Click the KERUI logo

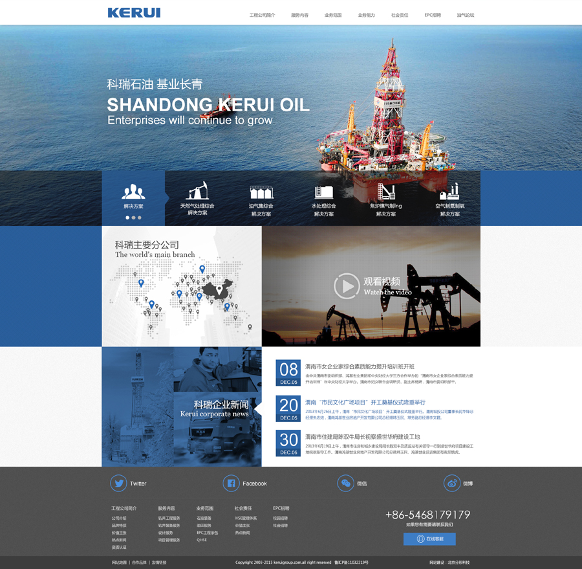point(134,12)
